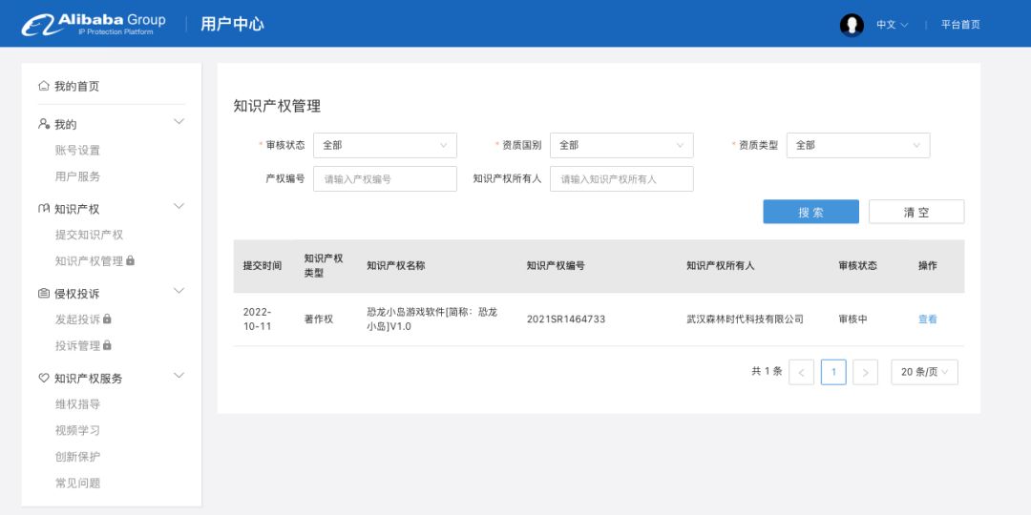Collapse the 我的 sidebar section chevron
Image resolution: width=1031 pixels, height=515 pixels.
(179, 121)
